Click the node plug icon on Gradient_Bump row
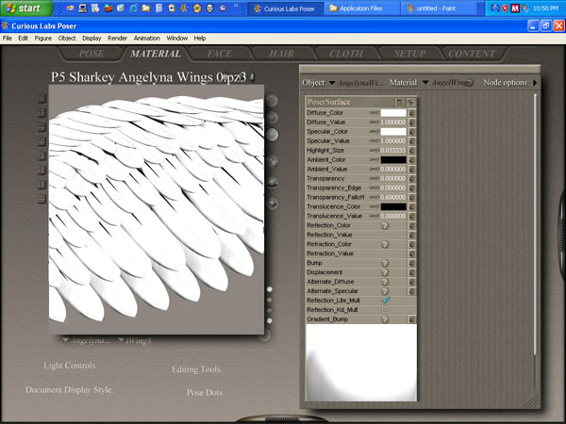566x424 pixels. point(412,319)
